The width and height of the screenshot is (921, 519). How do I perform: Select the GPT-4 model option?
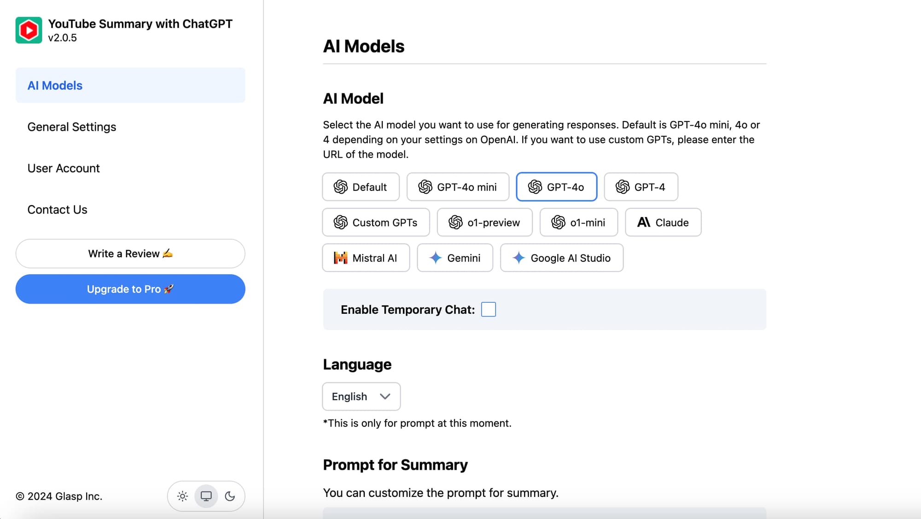[641, 187]
